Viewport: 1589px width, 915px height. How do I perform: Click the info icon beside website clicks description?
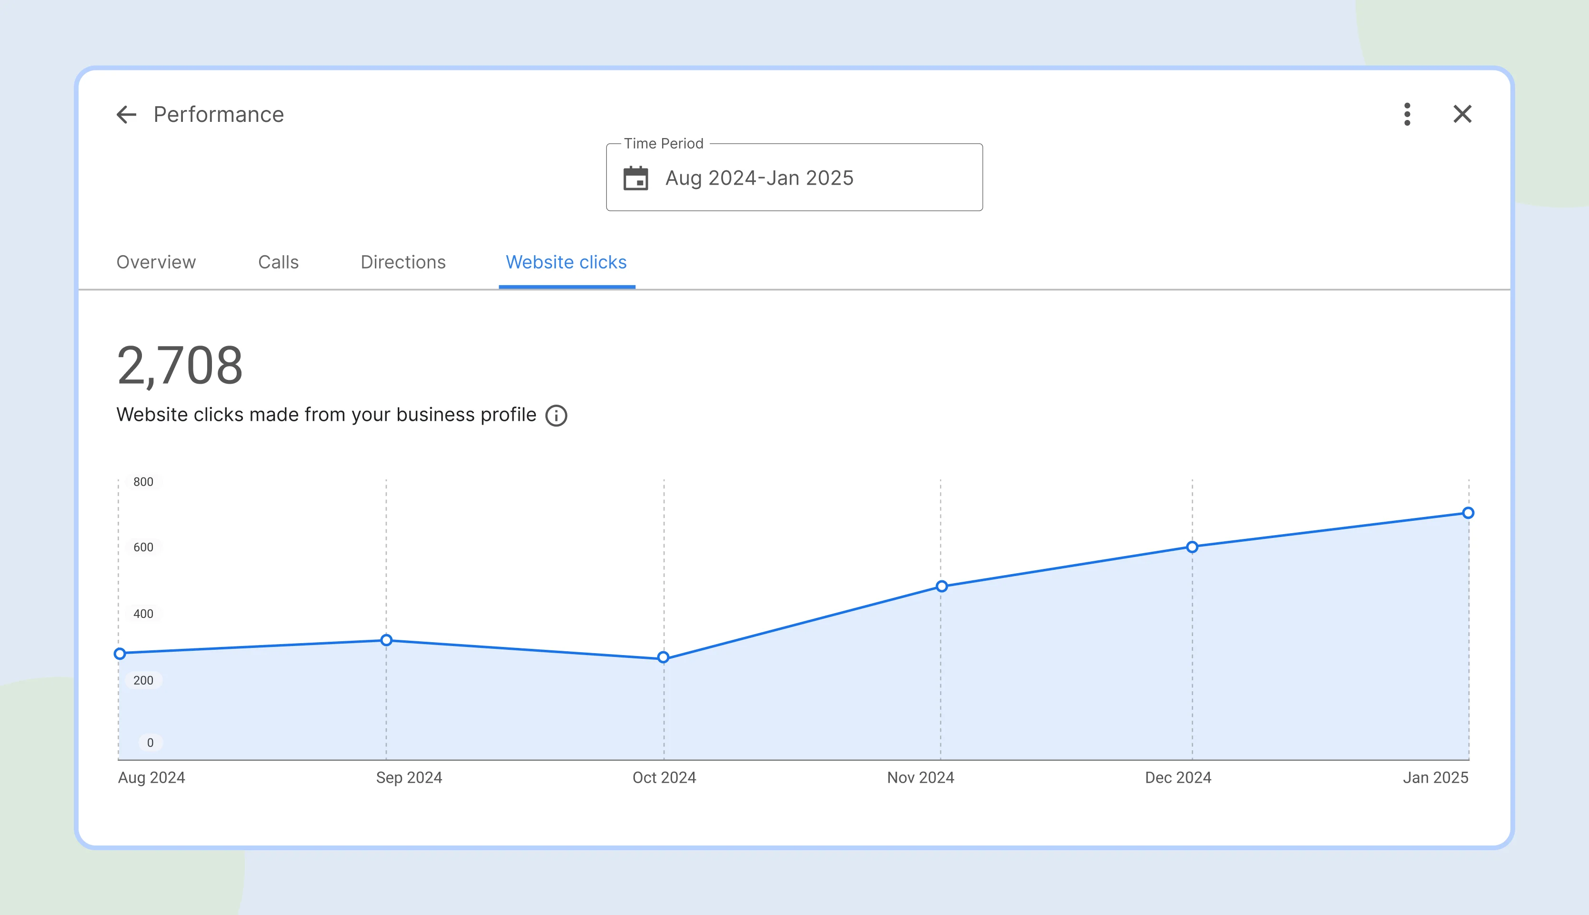(x=556, y=416)
